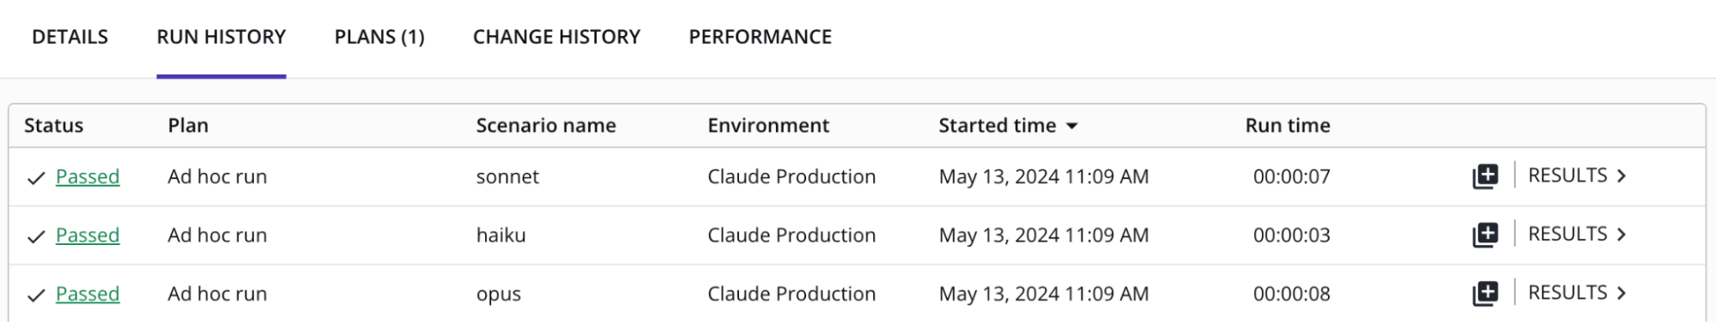The height and width of the screenshot is (322, 1716).
Task: Open RESULTS for the opus scenario
Action: [x=1577, y=293]
